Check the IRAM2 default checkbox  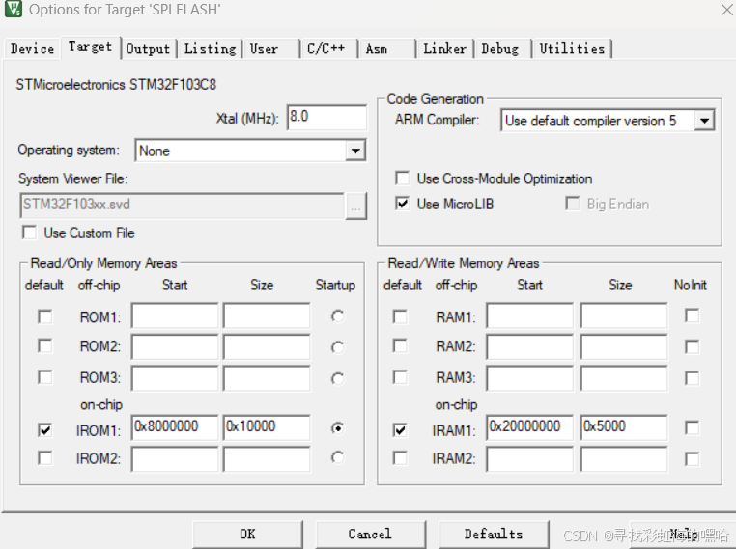tap(400, 458)
